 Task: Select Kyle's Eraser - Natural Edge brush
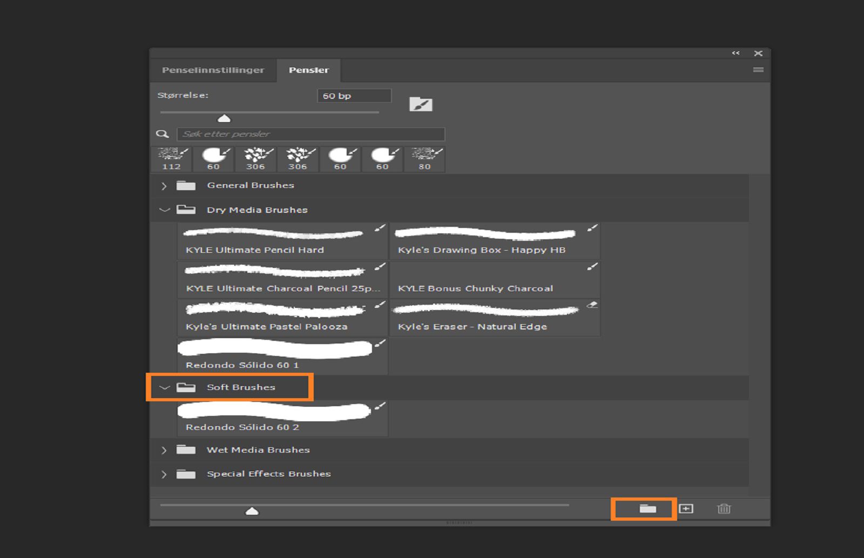point(495,318)
